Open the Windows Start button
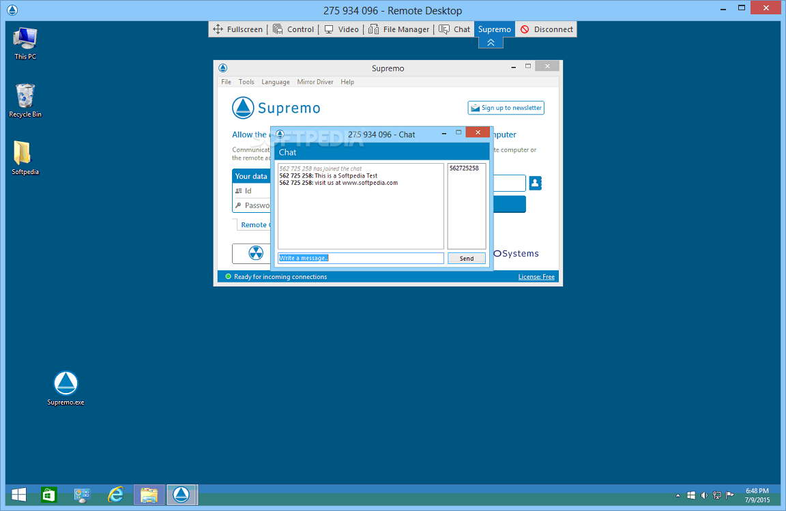This screenshot has width=786, height=511. pos(18,495)
